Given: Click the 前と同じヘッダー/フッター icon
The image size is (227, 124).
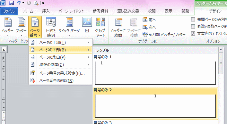Looking at the screenshot, I should point(145,34).
